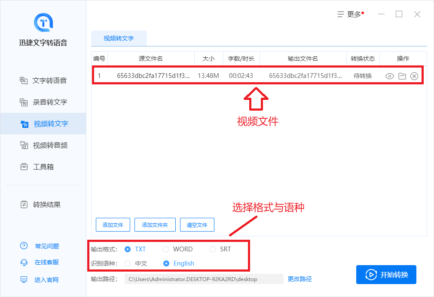
Task: Select 视频转文字 in the sidebar
Action: coord(43,124)
